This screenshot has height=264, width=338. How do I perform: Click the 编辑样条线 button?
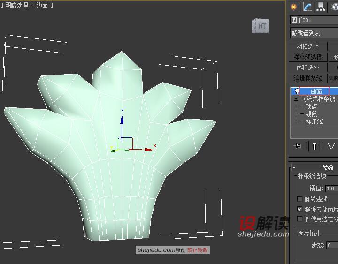[x=307, y=78]
